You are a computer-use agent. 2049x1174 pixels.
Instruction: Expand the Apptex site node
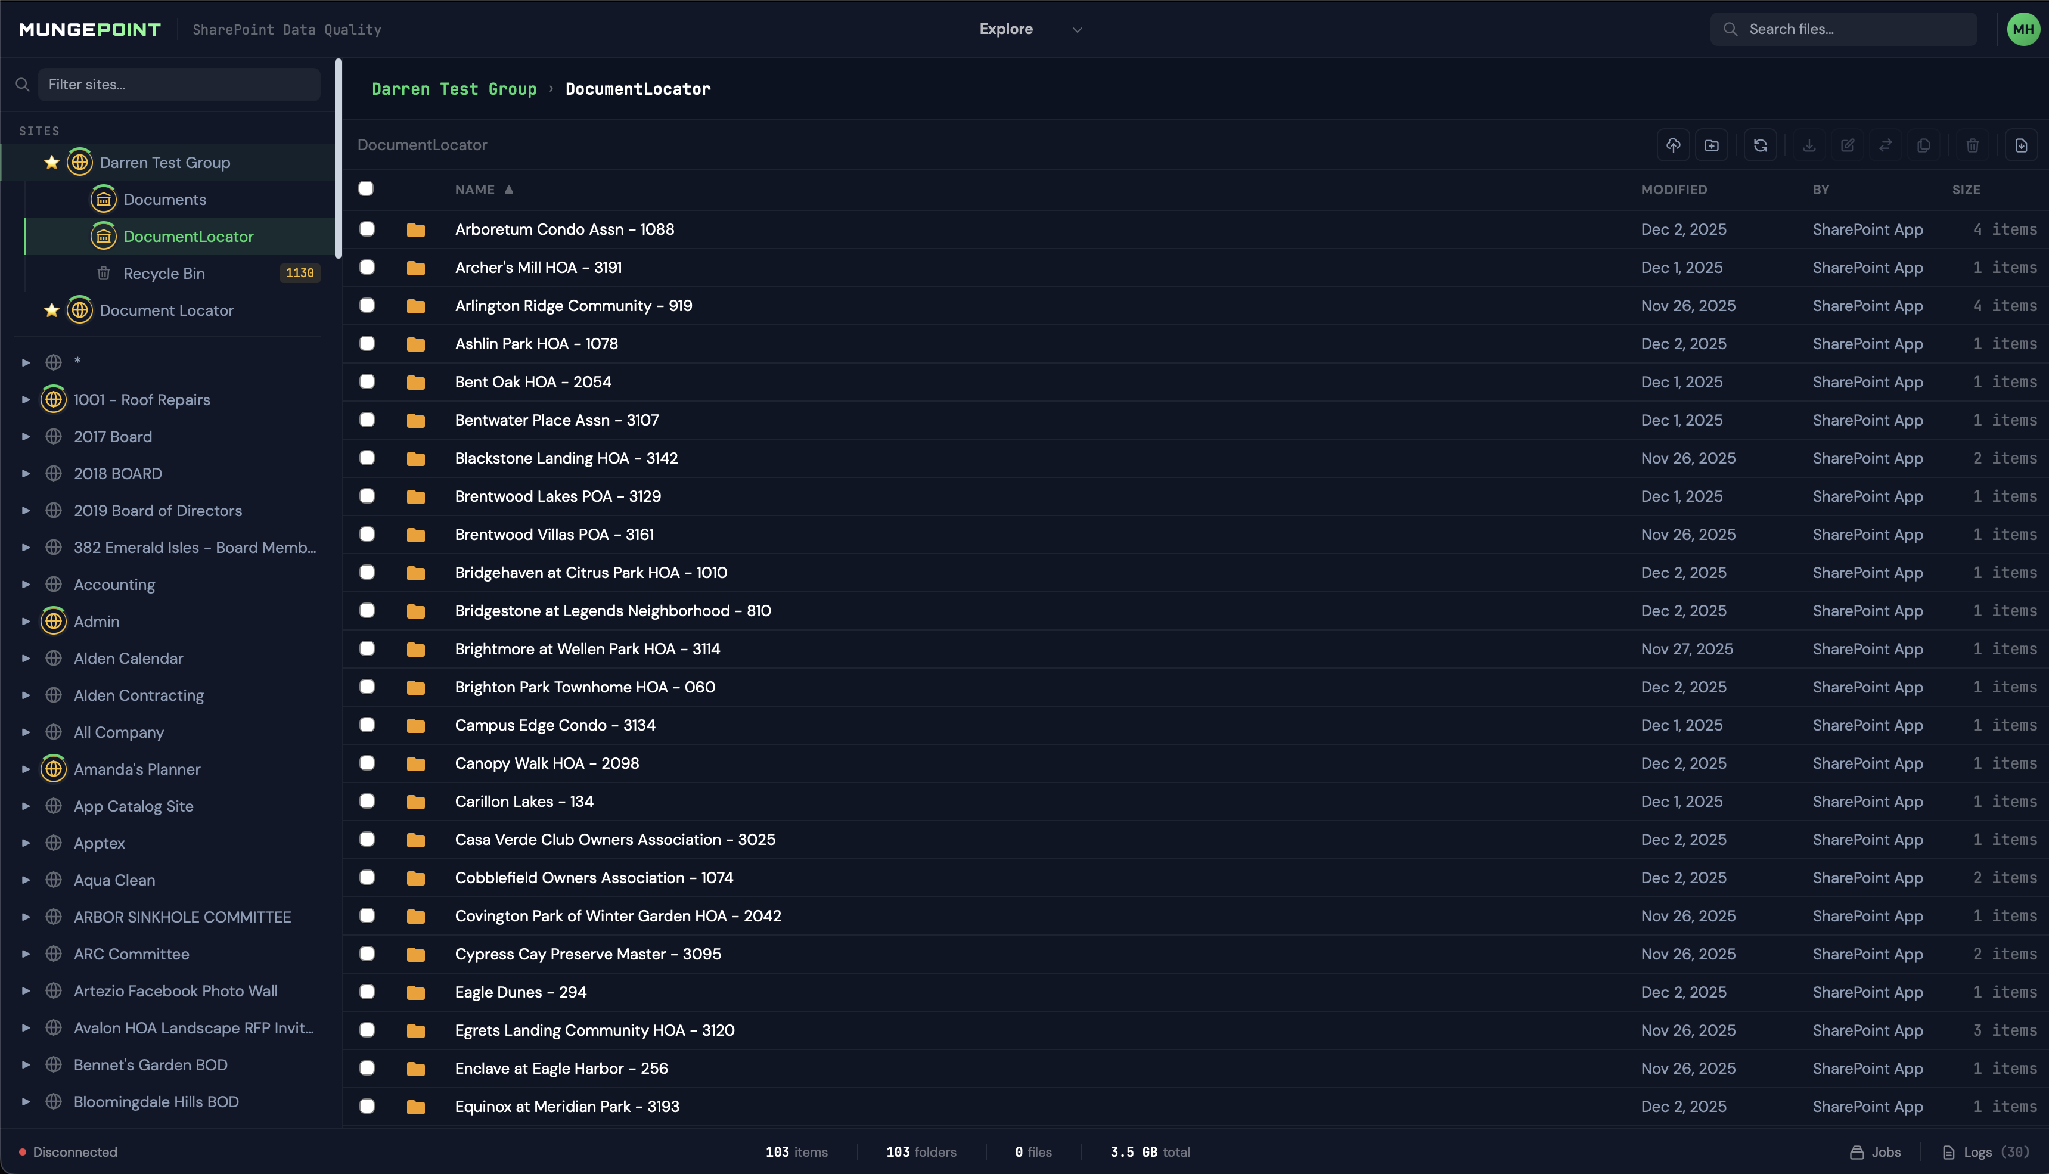click(x=26, y=843)
